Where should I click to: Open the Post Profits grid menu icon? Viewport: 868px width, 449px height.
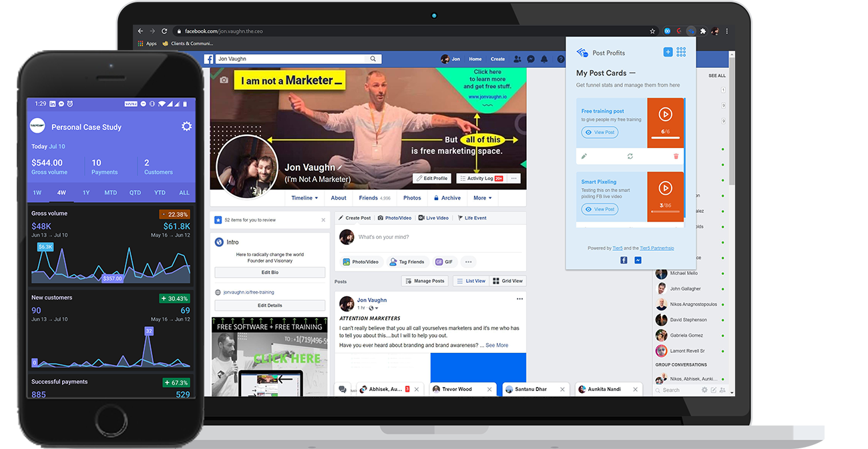[681, 52]
